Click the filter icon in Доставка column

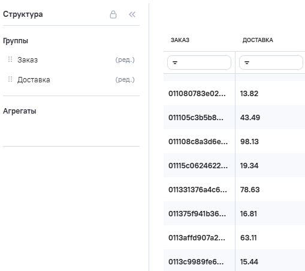247,62
